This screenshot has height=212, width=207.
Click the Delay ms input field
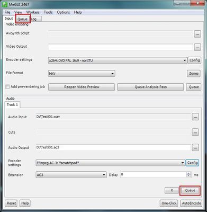(154, 175)
